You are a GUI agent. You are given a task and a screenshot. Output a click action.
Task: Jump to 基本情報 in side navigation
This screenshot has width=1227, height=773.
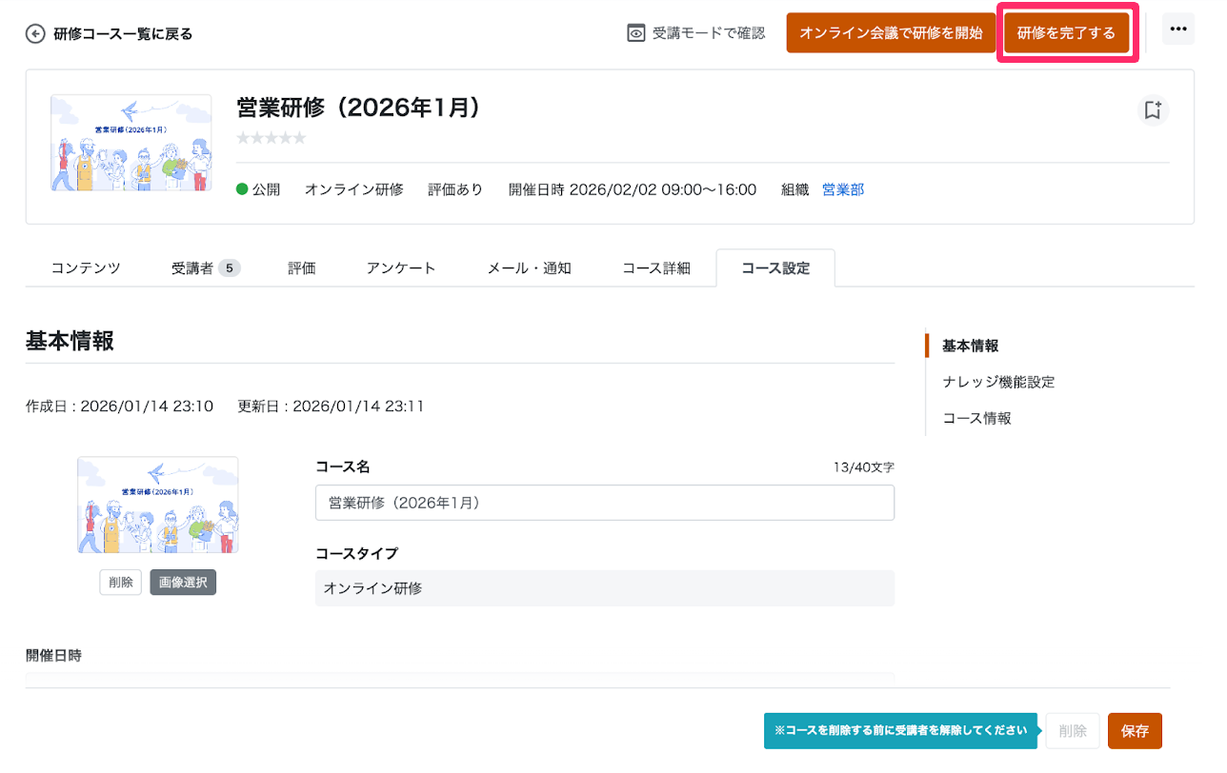[x=971, y=346]
